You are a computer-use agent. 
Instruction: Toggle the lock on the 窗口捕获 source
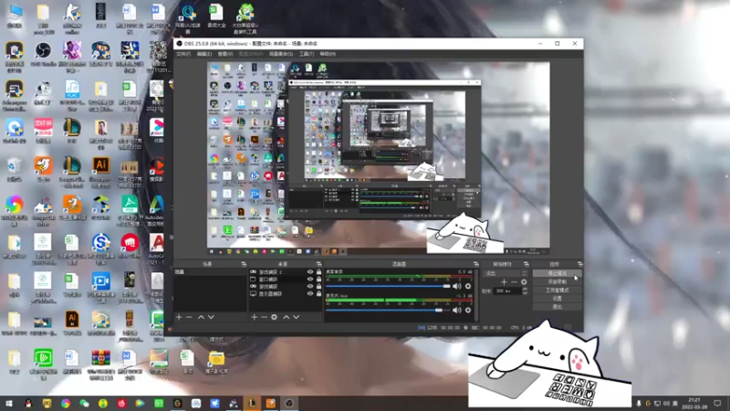(x=318, y=279)
